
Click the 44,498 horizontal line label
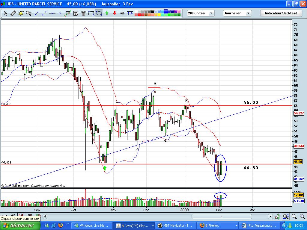click(x=6, y=162)
